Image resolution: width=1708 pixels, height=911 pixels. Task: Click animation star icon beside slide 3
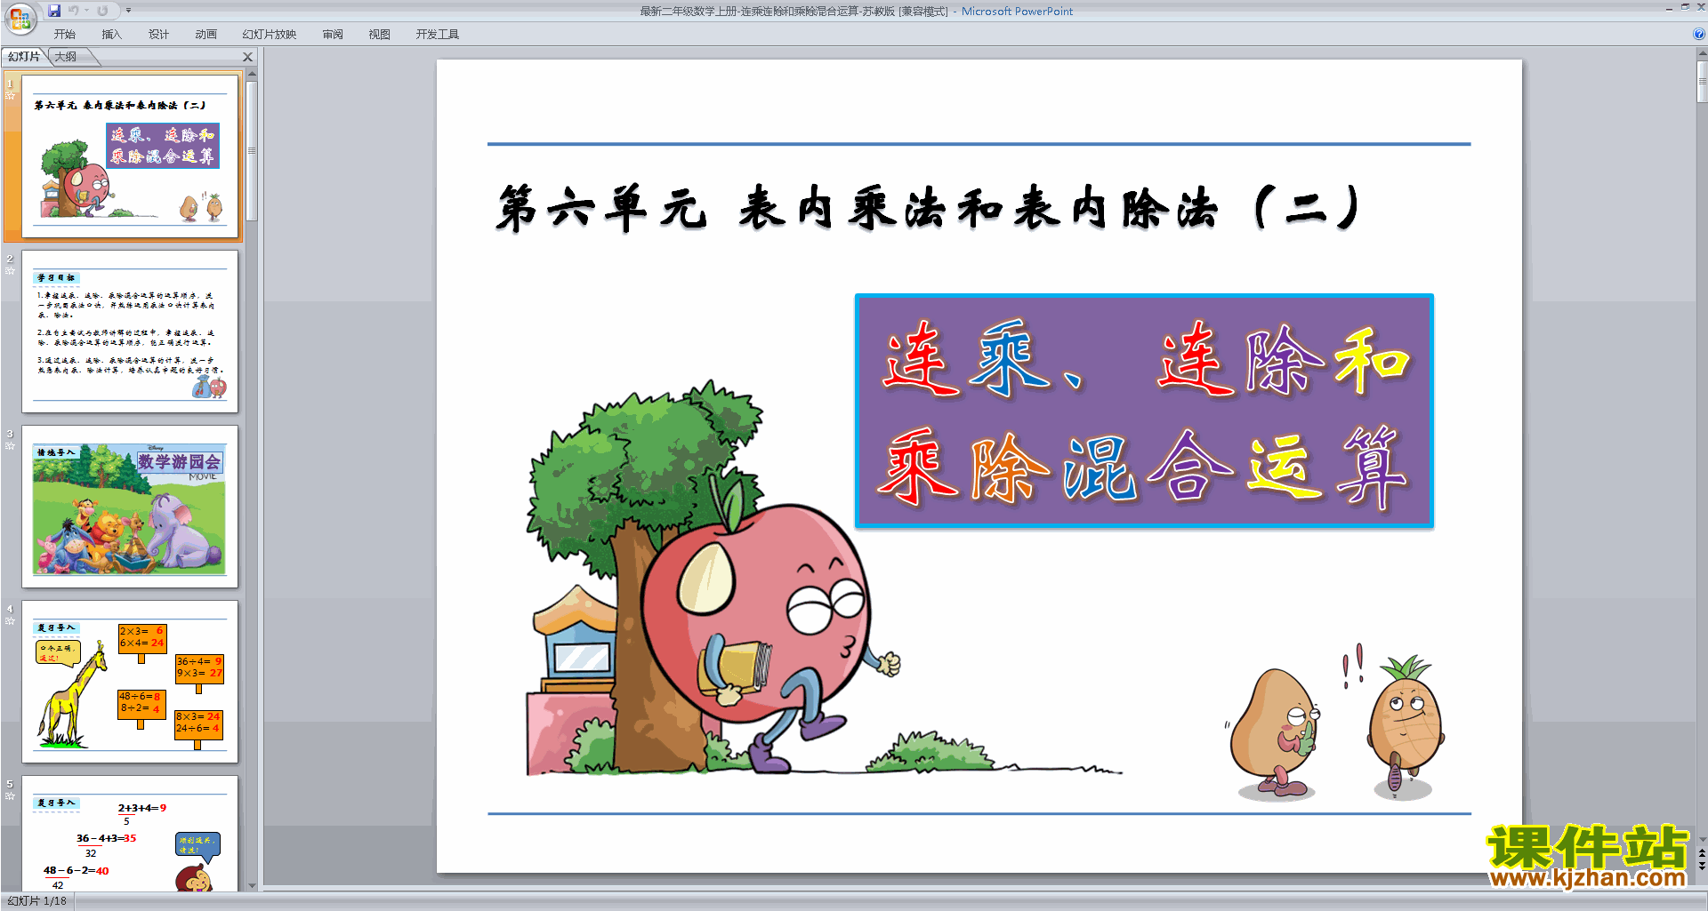pyautogui.click(x=10, y=446)
